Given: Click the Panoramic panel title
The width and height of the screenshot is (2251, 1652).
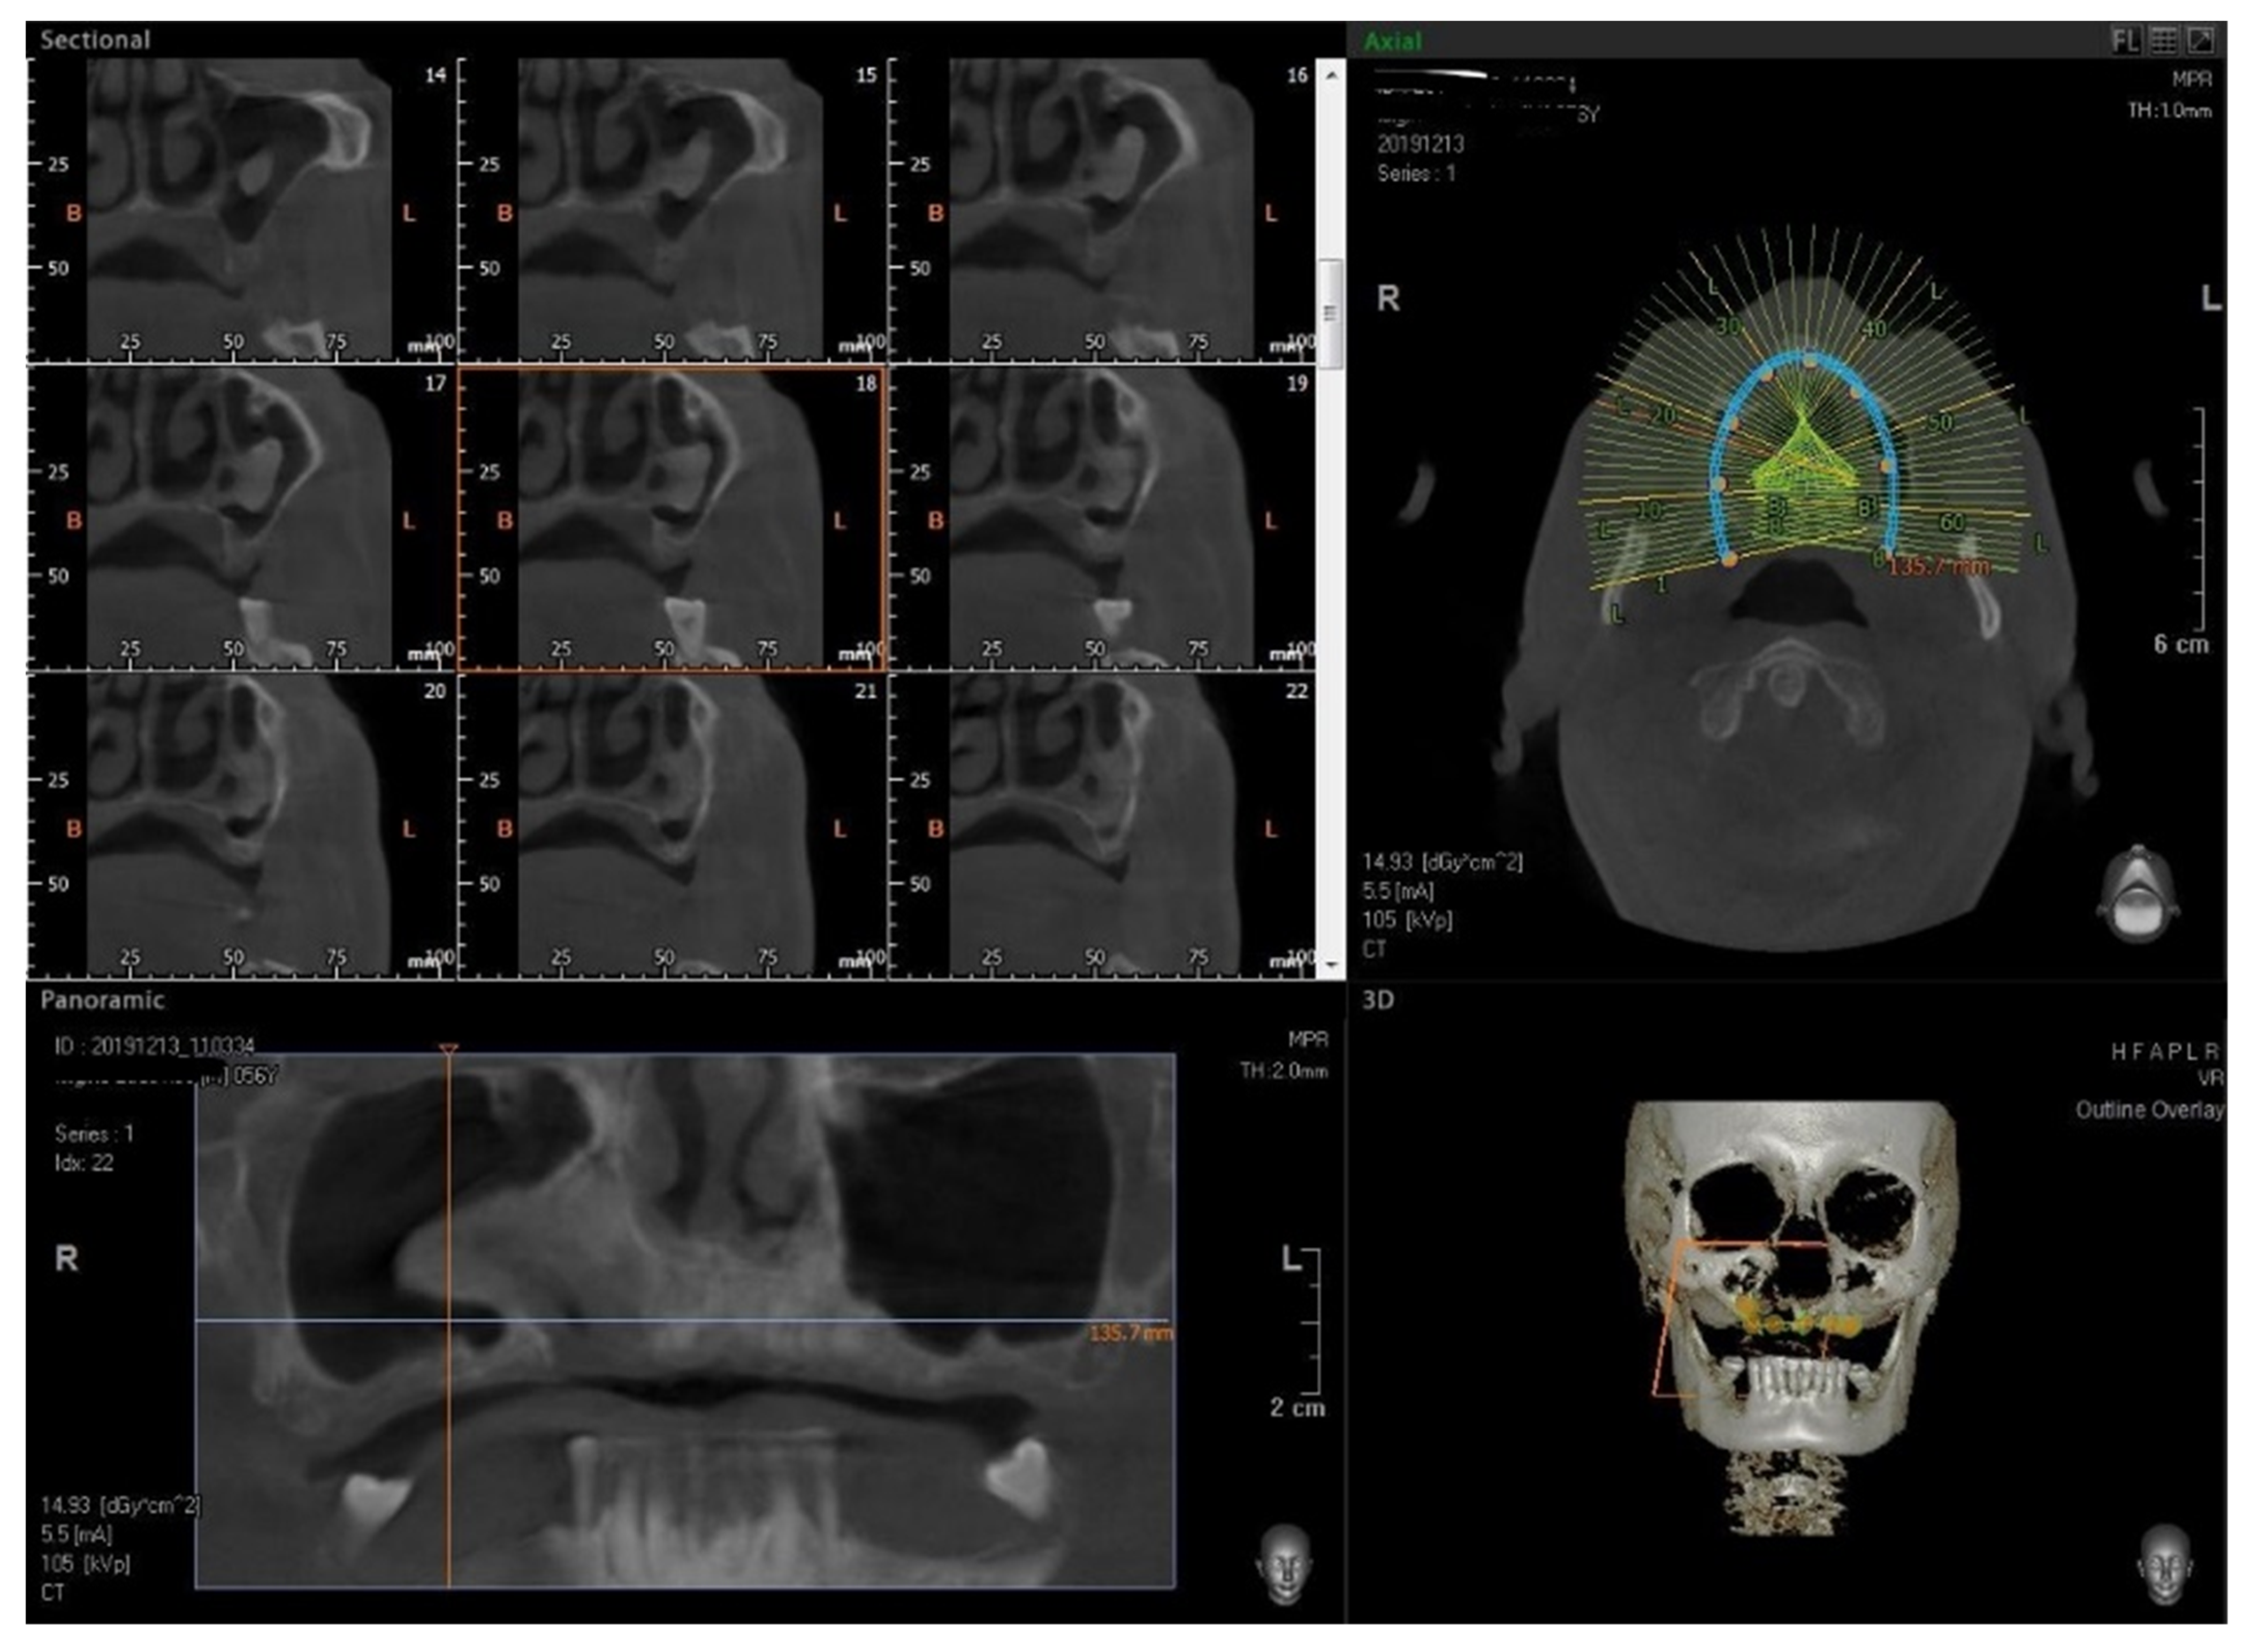Looking at the screenshot, I should 102,999.
